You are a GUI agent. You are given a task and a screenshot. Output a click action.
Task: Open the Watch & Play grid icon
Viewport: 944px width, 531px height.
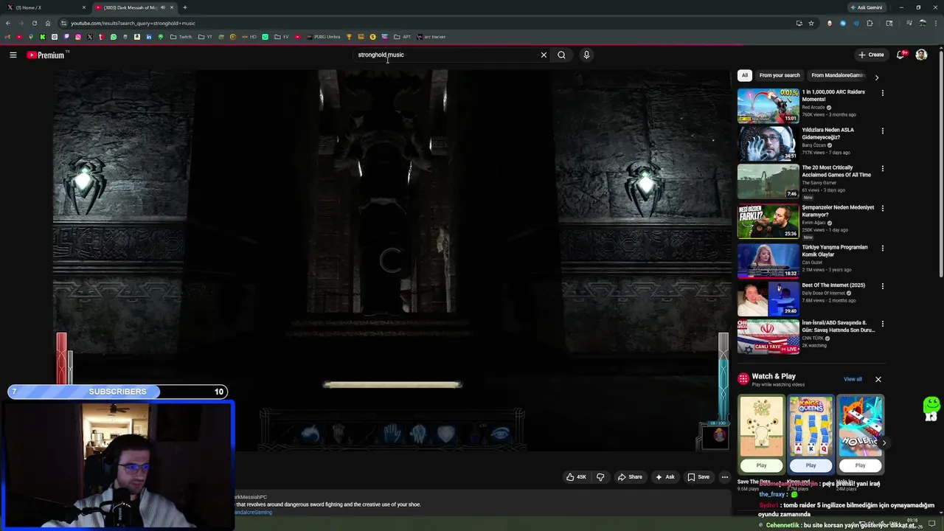743,378
